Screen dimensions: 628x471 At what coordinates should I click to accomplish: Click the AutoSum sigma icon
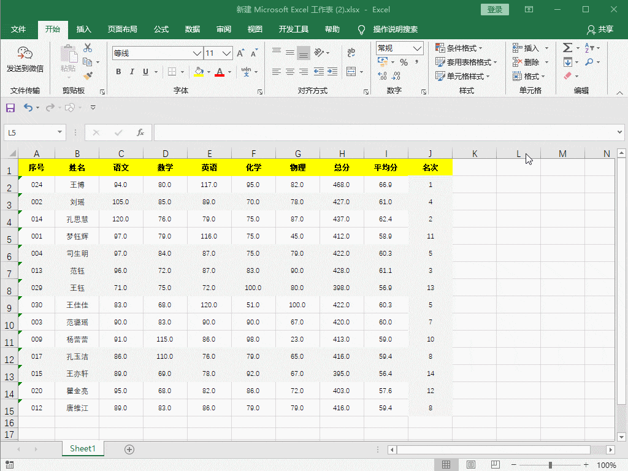point(567,48)
